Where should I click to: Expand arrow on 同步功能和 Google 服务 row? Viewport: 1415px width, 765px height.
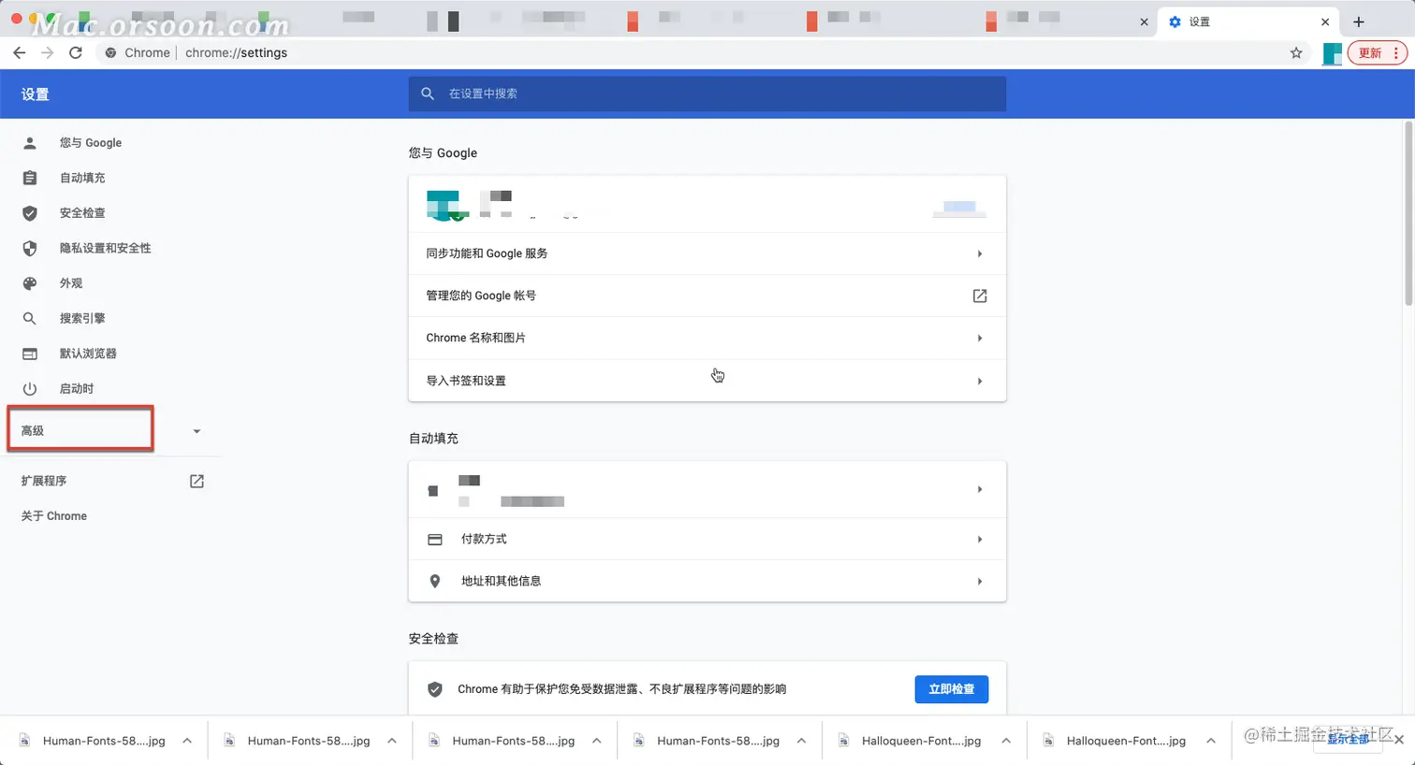click(980, 253)
